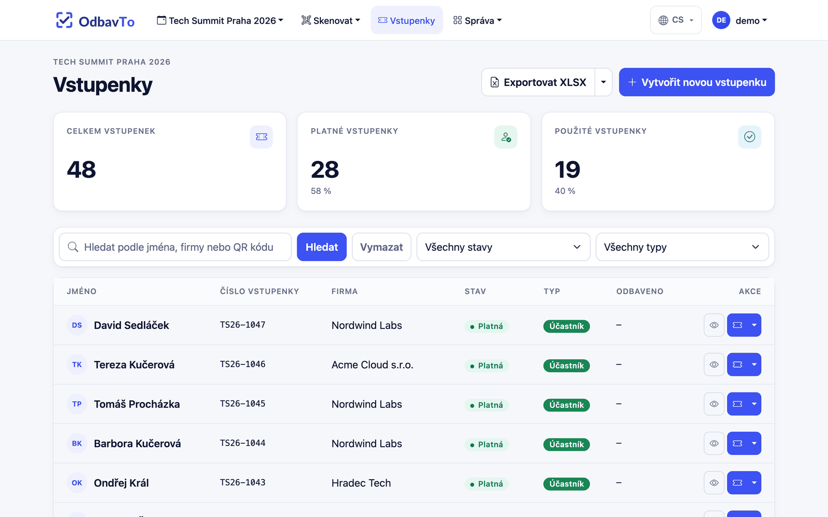
Task: Go to the Vstupenky tab
Action: 407,21
